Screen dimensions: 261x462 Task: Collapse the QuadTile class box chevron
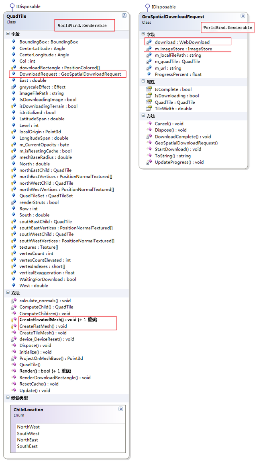pos(124,16)
